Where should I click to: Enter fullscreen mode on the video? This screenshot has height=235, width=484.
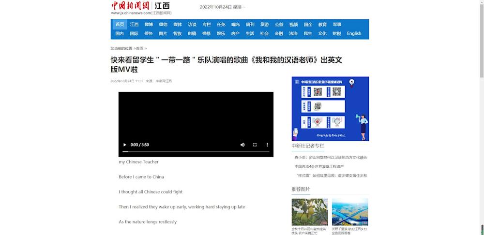click(255, 145)
